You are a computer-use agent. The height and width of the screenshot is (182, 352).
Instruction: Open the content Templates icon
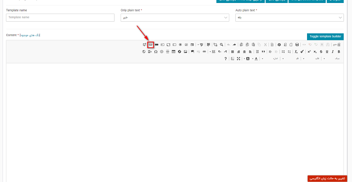pyautogui.click(x=272, y=45)
